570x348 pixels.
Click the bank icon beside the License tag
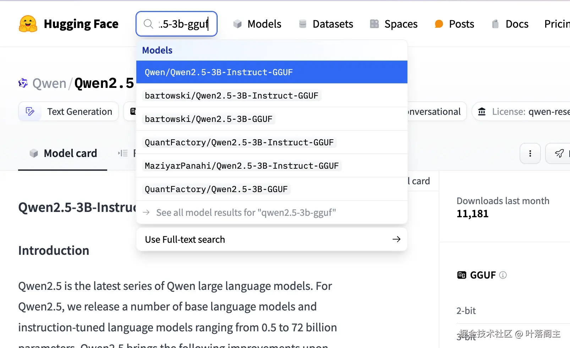(x=482, y=111)
